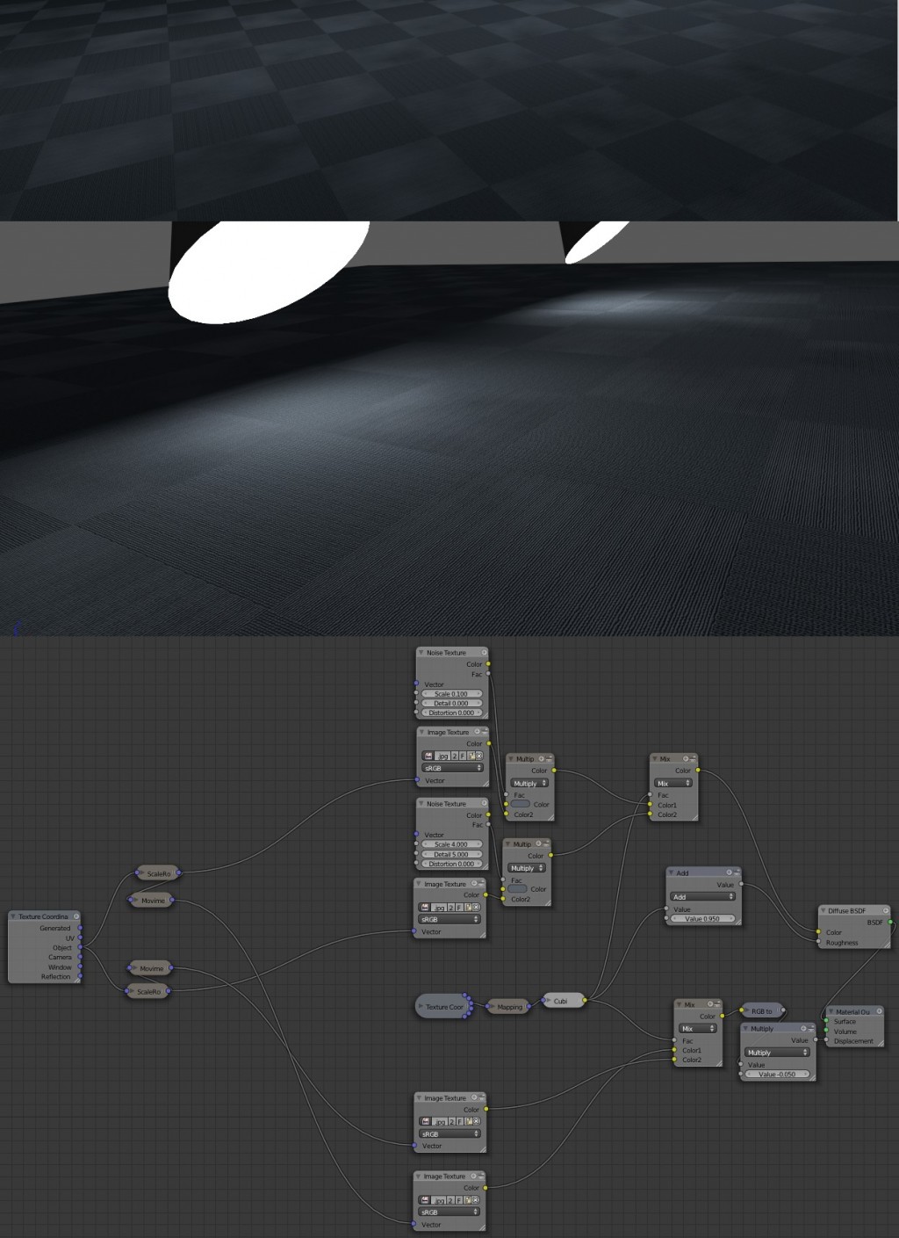899x1238 pixels.
Task: Open the Add operation dropdown on Math node
Action: (x=701, y=897)
